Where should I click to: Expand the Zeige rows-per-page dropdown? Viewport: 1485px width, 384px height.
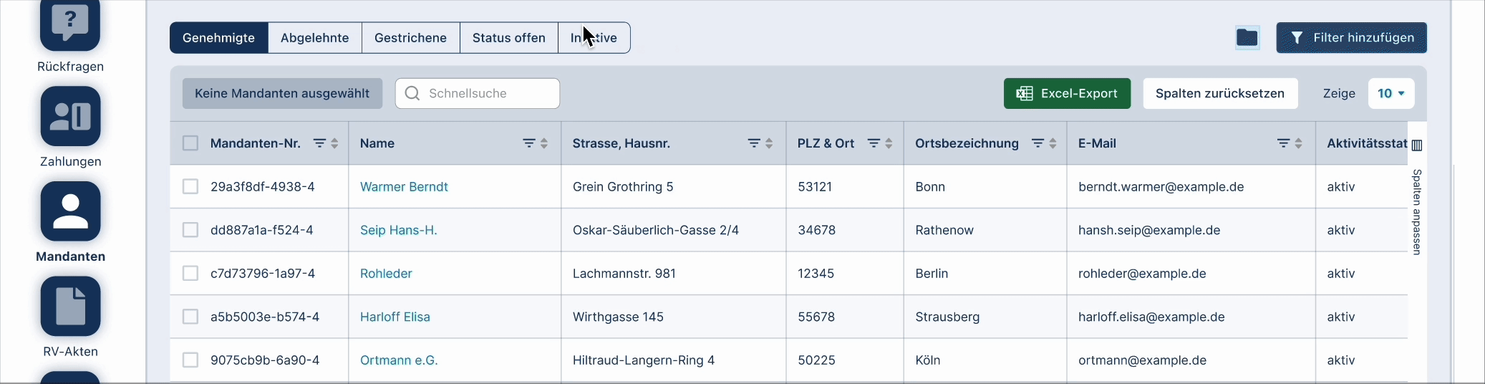[1390, 94]
